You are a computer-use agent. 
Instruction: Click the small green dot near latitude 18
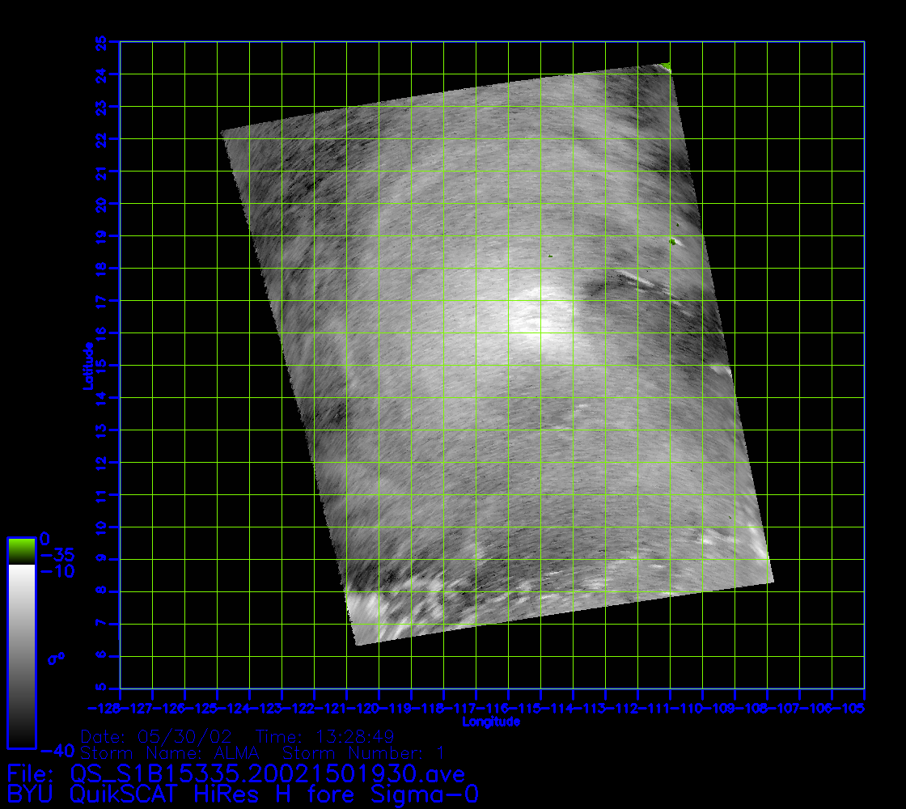tap(550, 256)
